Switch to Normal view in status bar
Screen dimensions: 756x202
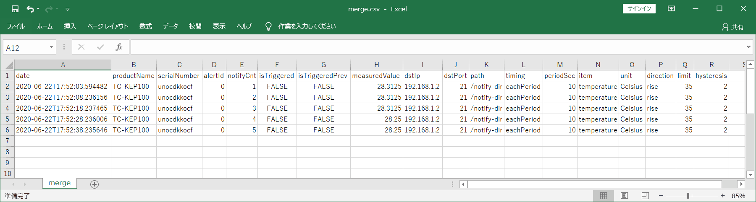(604, 196)
